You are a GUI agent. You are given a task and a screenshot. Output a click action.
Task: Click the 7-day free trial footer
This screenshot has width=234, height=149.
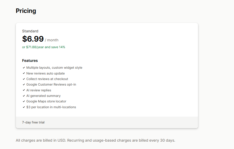pyautogui.click(x=33, y=122)
